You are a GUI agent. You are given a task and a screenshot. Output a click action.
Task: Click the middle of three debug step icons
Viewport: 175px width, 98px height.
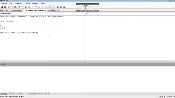(61, 7)
